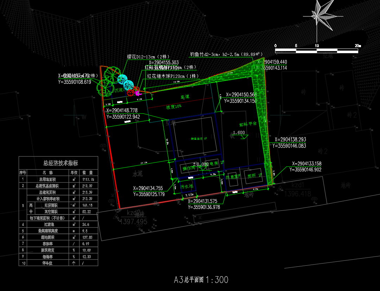The width and height of the screenshot is (380, 291).
Task: Select the coordinate 'X=2904138.293'
Action: (x=290, y=140)
